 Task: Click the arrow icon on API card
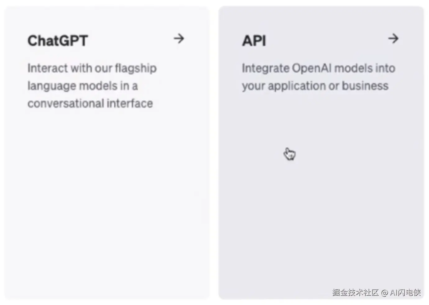393,39
